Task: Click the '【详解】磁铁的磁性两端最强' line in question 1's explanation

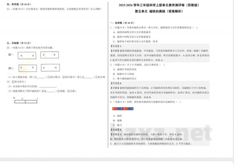Action: pyautogui.click(x=159, y=51)
